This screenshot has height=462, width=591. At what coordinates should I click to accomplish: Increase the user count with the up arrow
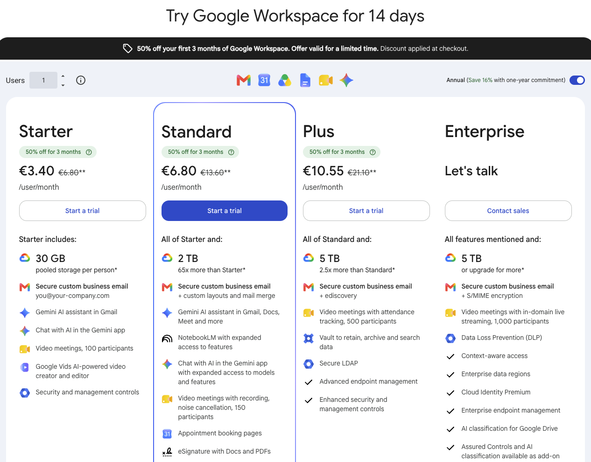pos(63,76)
